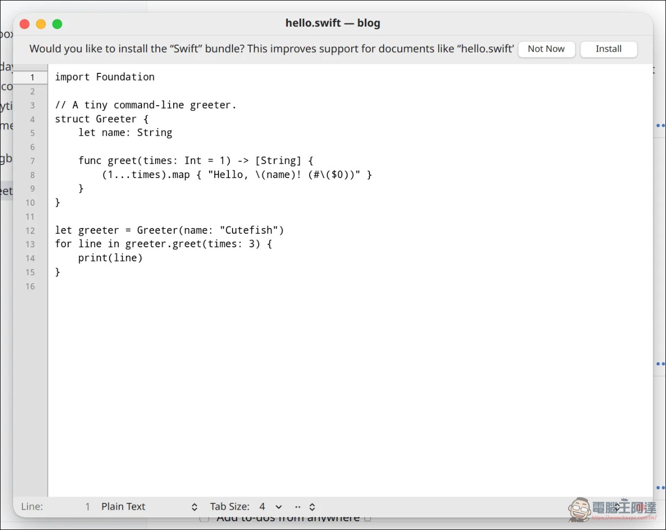Click line number 4 in the gutter
The height and width of the screenshot is (530, 666).
[32, 119]
